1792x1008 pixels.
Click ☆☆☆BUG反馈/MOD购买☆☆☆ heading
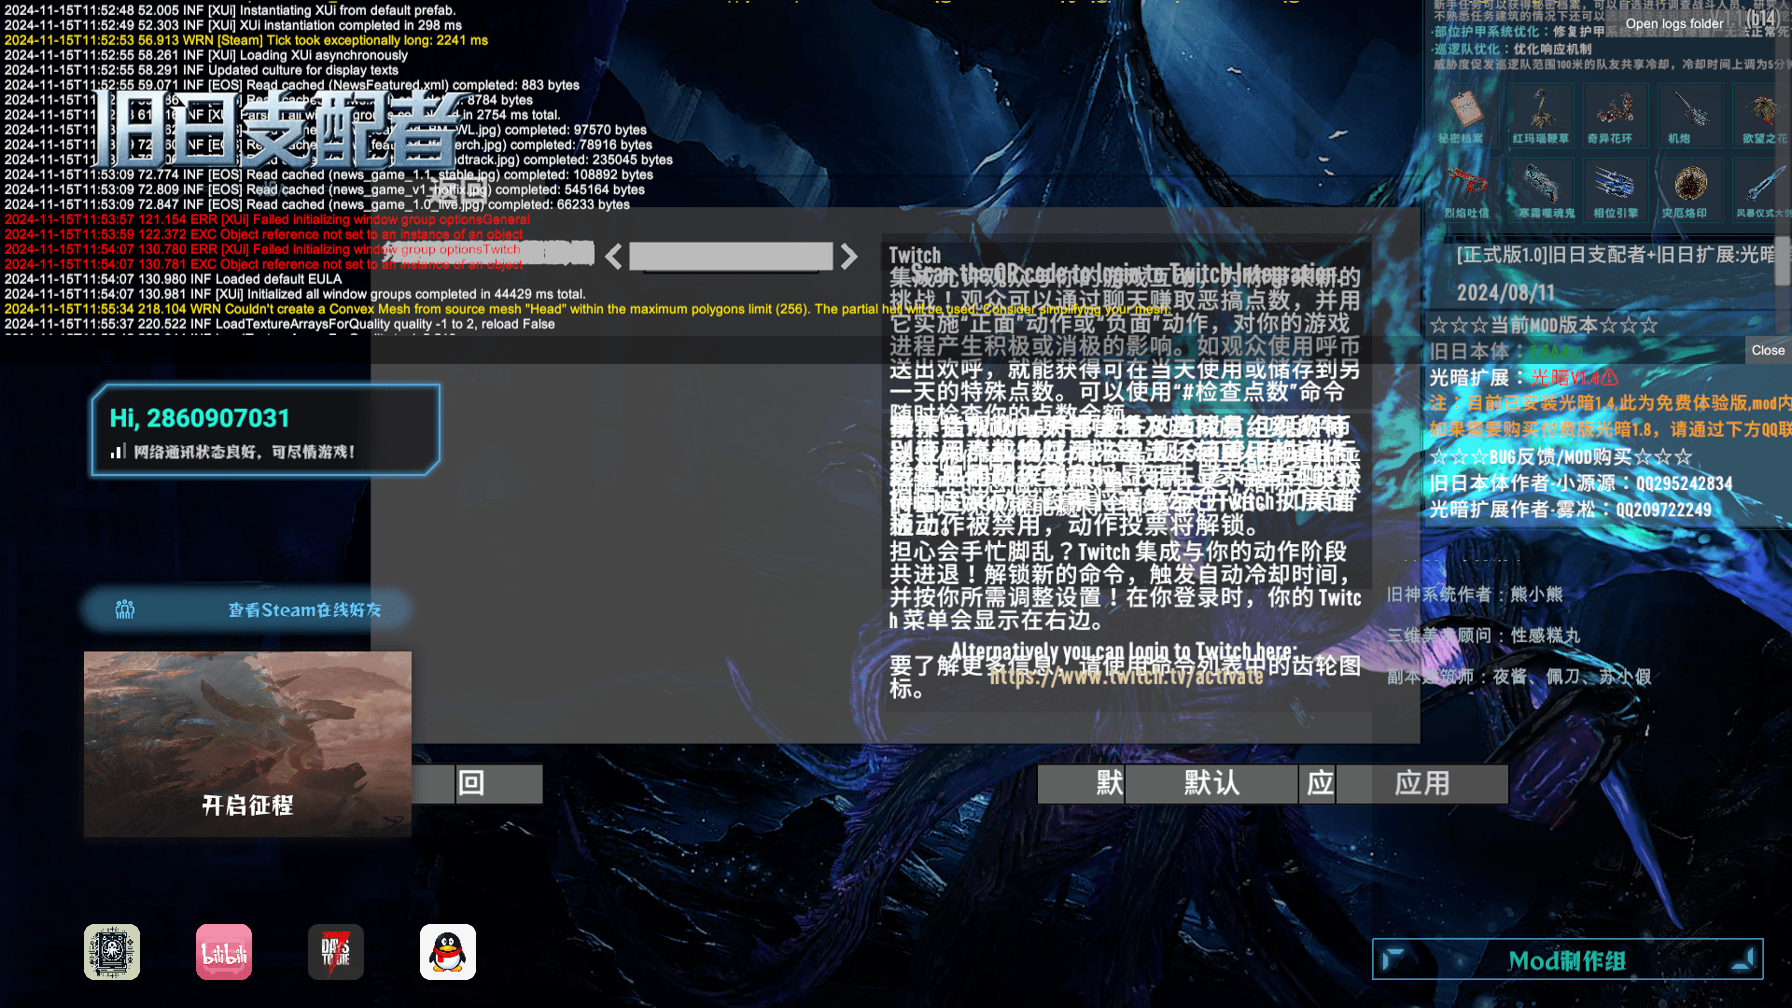pos(1561,457)
